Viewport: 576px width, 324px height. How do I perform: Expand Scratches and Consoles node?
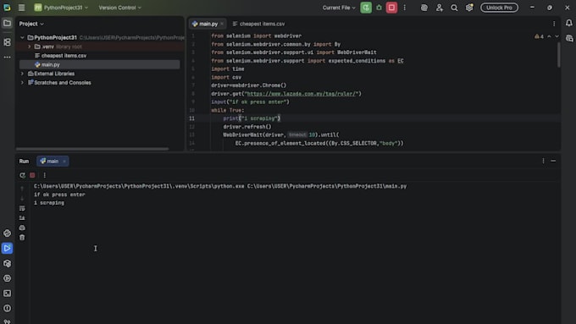point(22,83)
